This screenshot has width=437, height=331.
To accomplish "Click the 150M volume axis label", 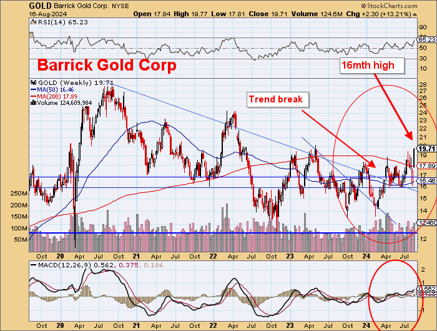I will [x=19, y=217].
